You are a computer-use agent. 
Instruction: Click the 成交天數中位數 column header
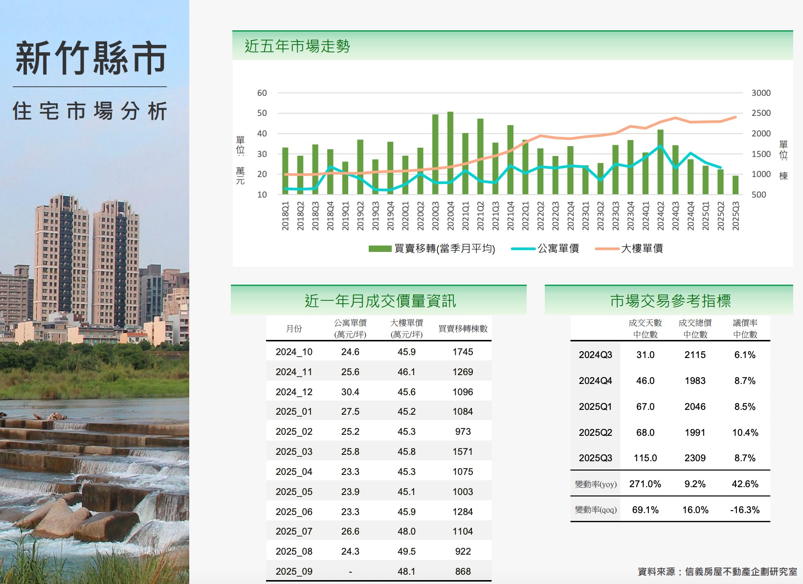pos(645,329)
